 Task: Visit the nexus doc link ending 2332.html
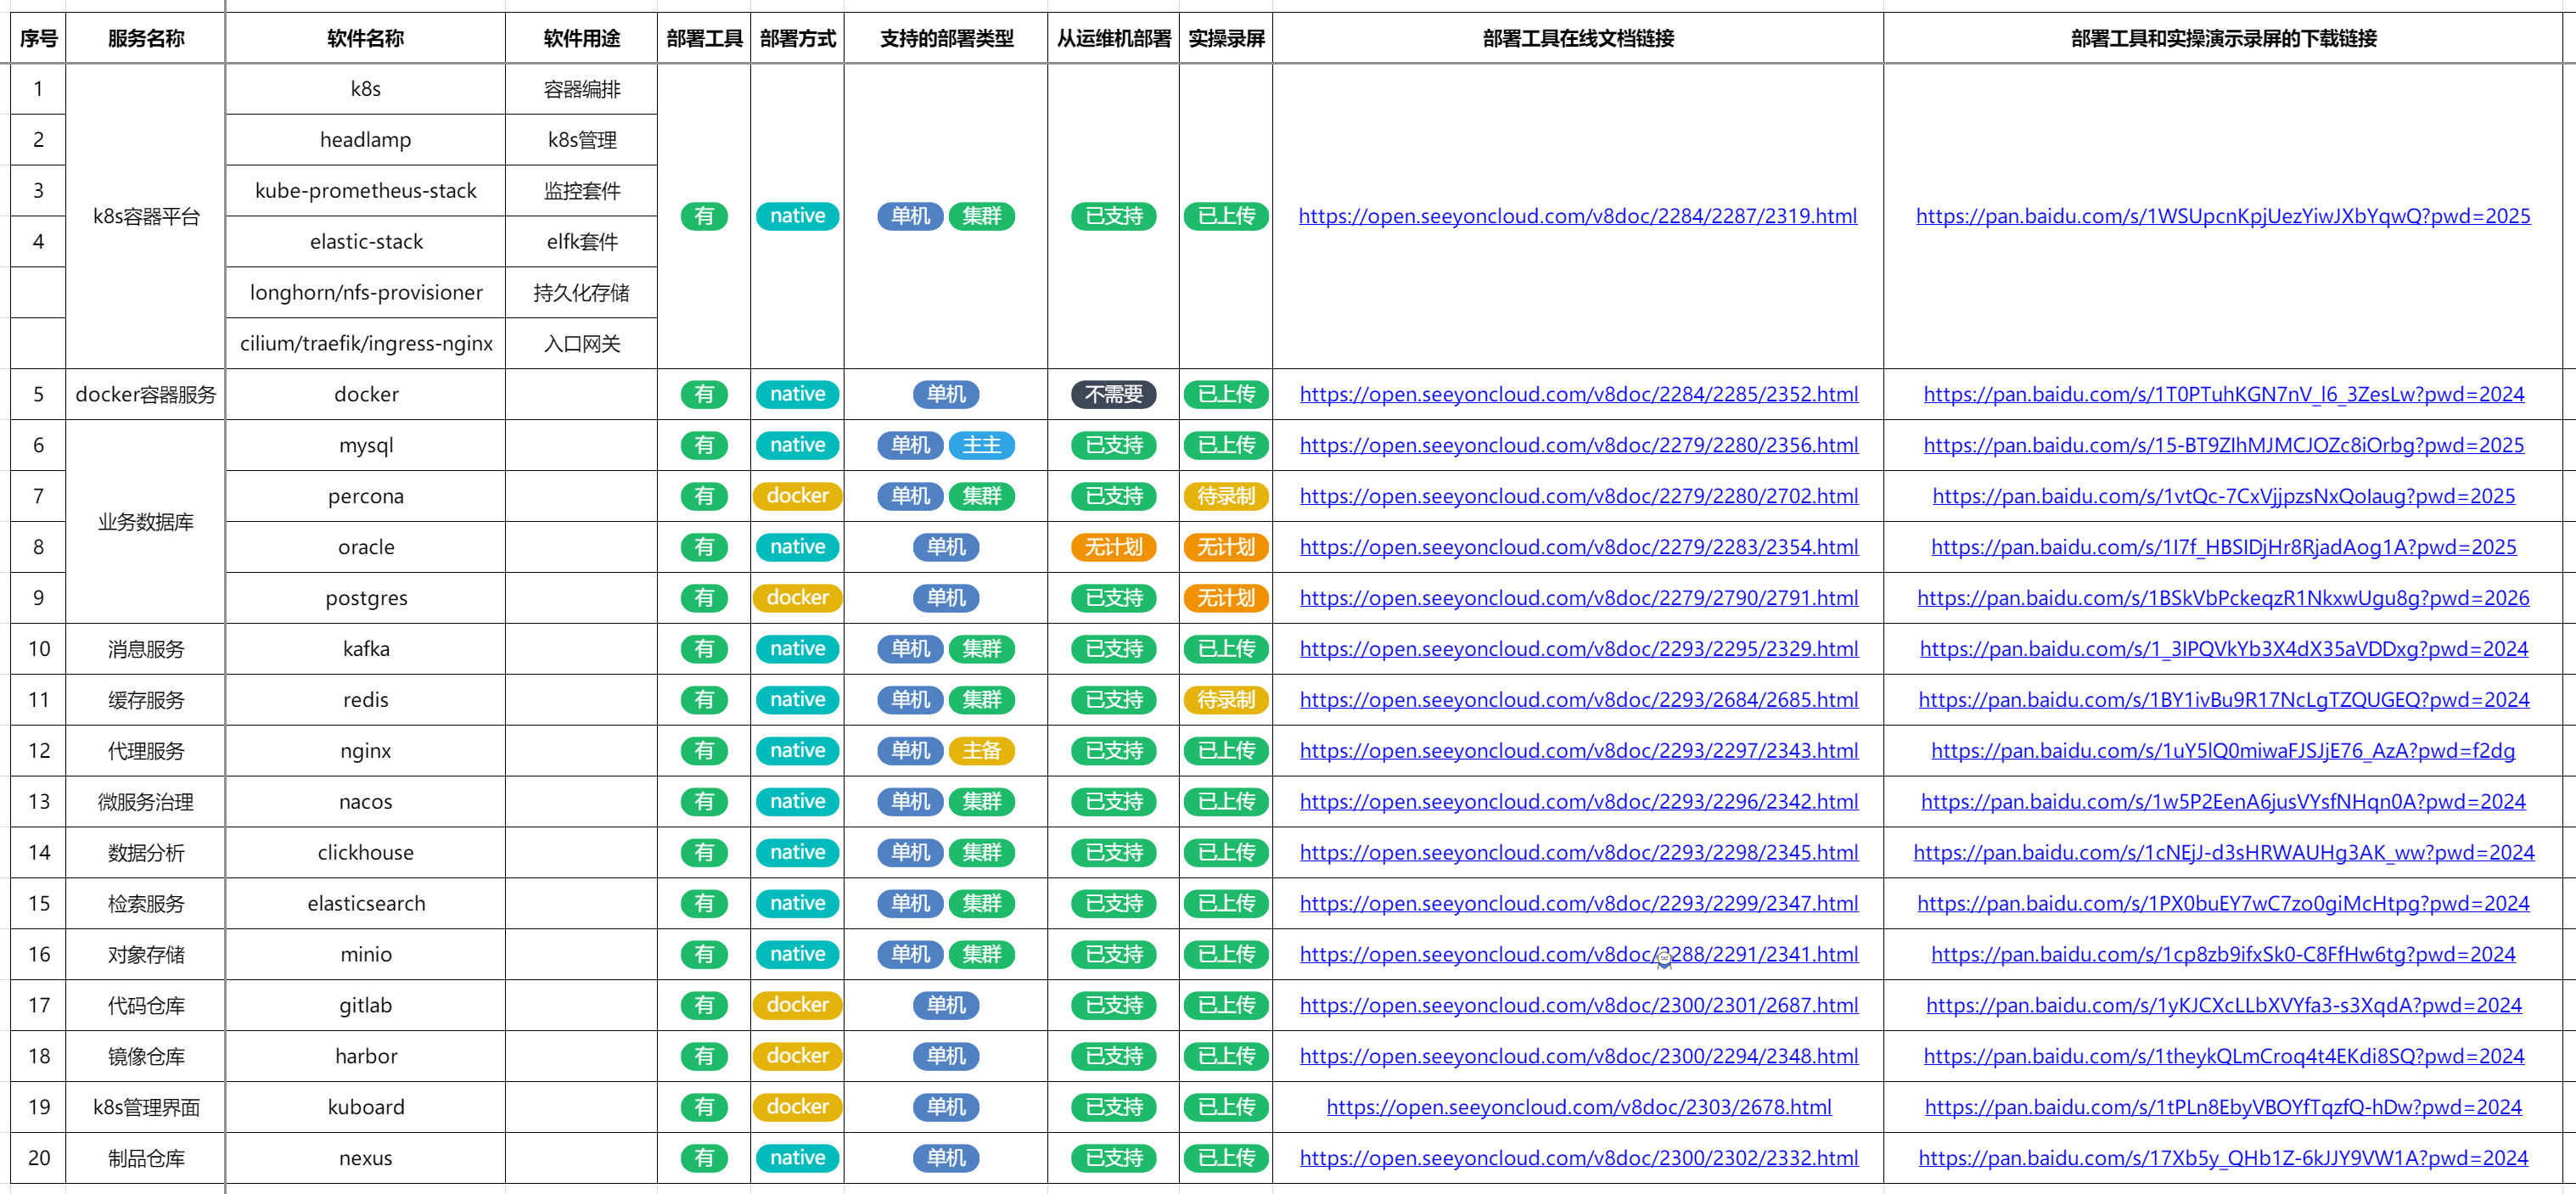pos(1578,1159)
